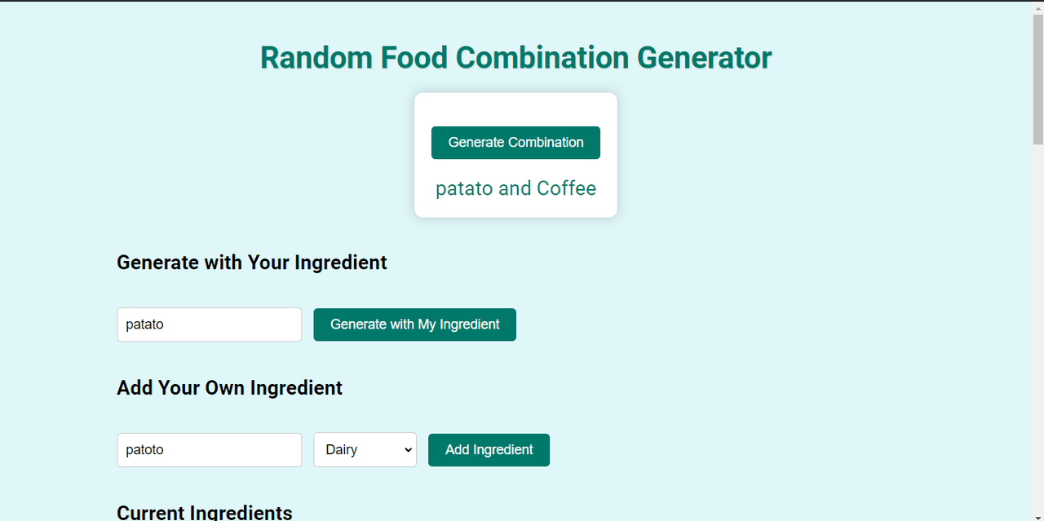Focus the new ingredient field containing "patoto"
1044x521 pixels.
pyautogui.click(x=209, y=450)
